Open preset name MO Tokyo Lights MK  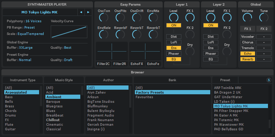tap(39, 12)
